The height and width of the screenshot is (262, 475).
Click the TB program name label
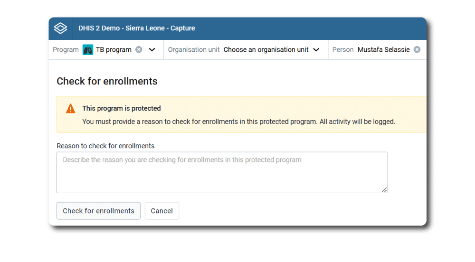coord(114,50)
